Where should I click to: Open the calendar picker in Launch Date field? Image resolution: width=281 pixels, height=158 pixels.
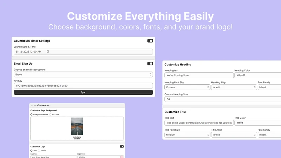48,52
